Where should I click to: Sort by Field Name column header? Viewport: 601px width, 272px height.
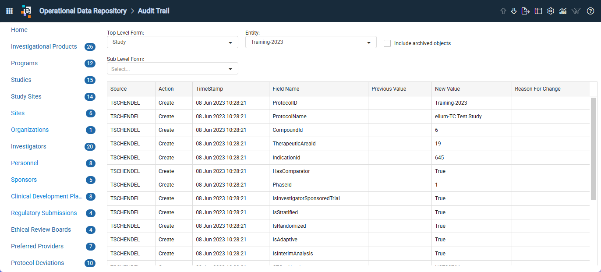click(x=319, y=89)
